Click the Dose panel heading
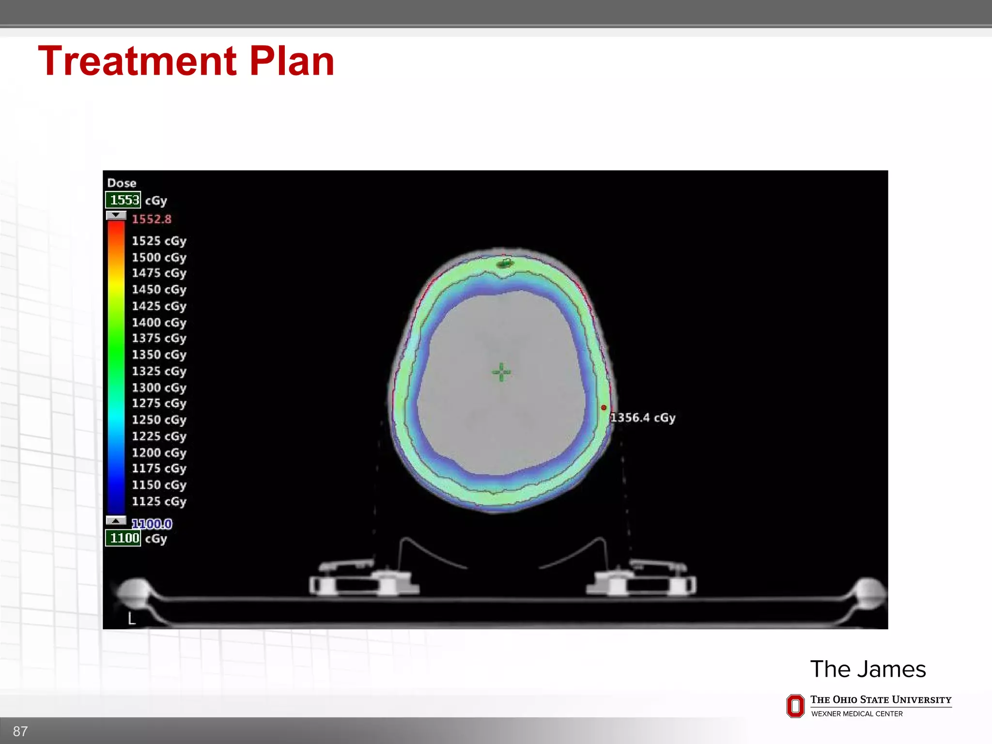The width and height of the screenshot is (992, 744). click(x=122, y=183)
